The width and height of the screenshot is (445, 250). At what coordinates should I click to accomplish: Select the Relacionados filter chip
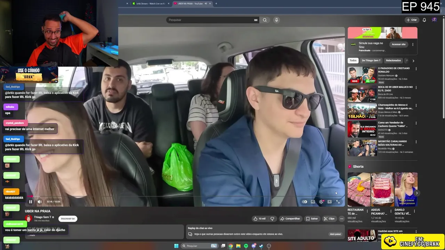(x=393, y=60)
